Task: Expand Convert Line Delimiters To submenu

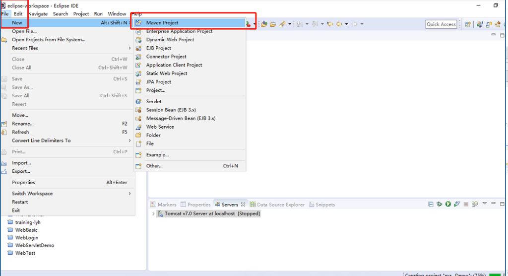Action: click(129, 140)
